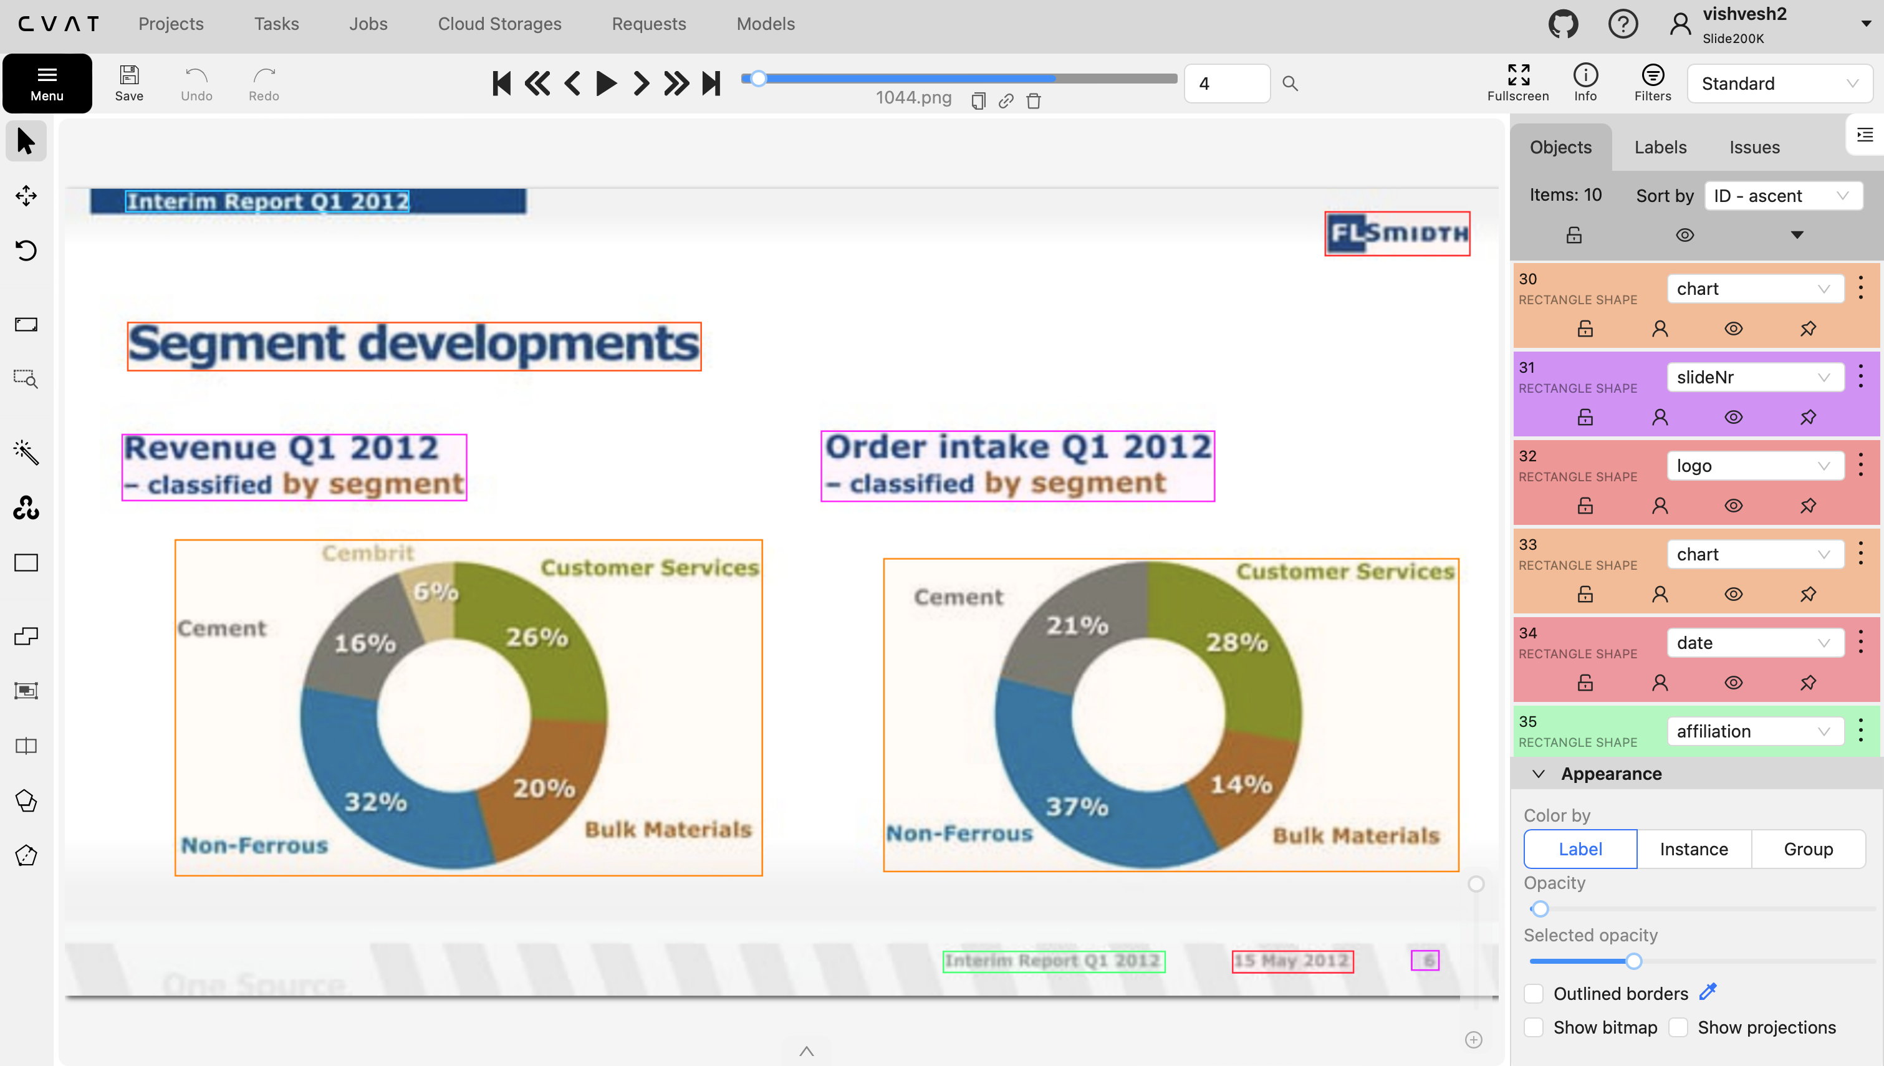Select the zoom region tool
Viewport: 1884px width, 1066px height.
coord(26,378)
